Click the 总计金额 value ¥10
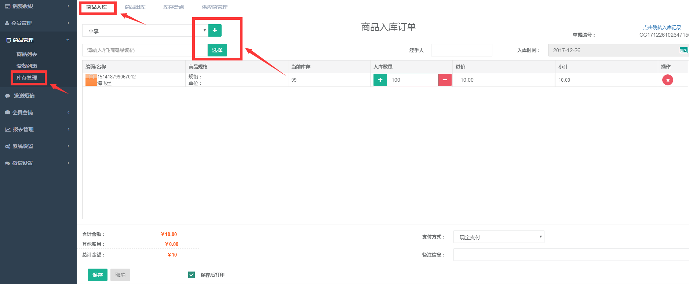The width and height of the screenshot is (689, 284). click(172, 255)
